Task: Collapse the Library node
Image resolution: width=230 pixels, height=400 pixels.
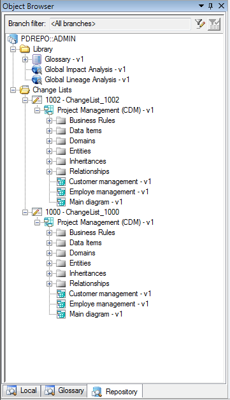Action: [x=13, y=49]
